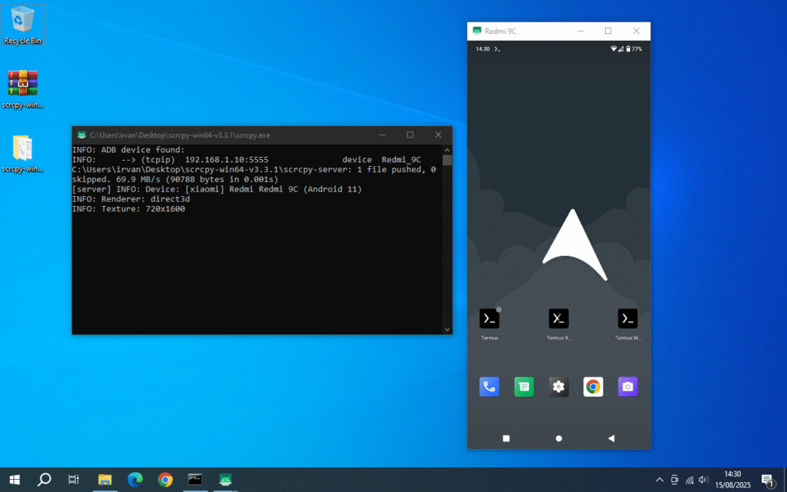Open the Phone dialer app

tap(490, 387)
